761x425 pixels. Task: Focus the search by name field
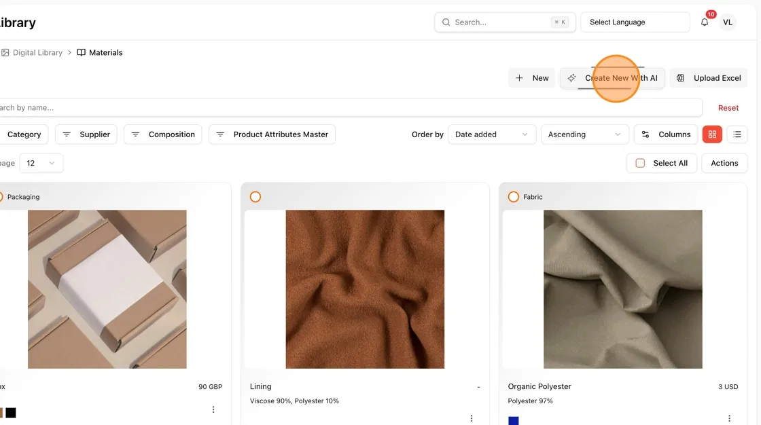(351, 108)
